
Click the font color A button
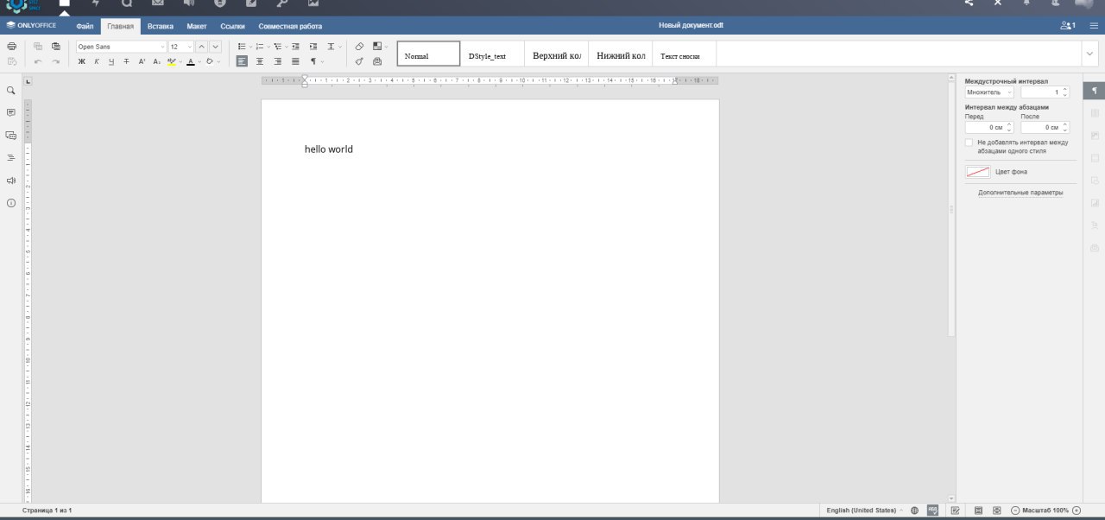191,61
